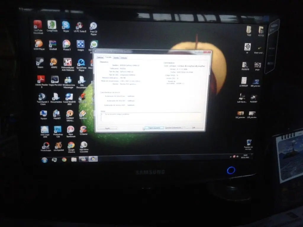Open the P1030370 image file
Viewport: 303px width, 227px height.
(245, 66)
